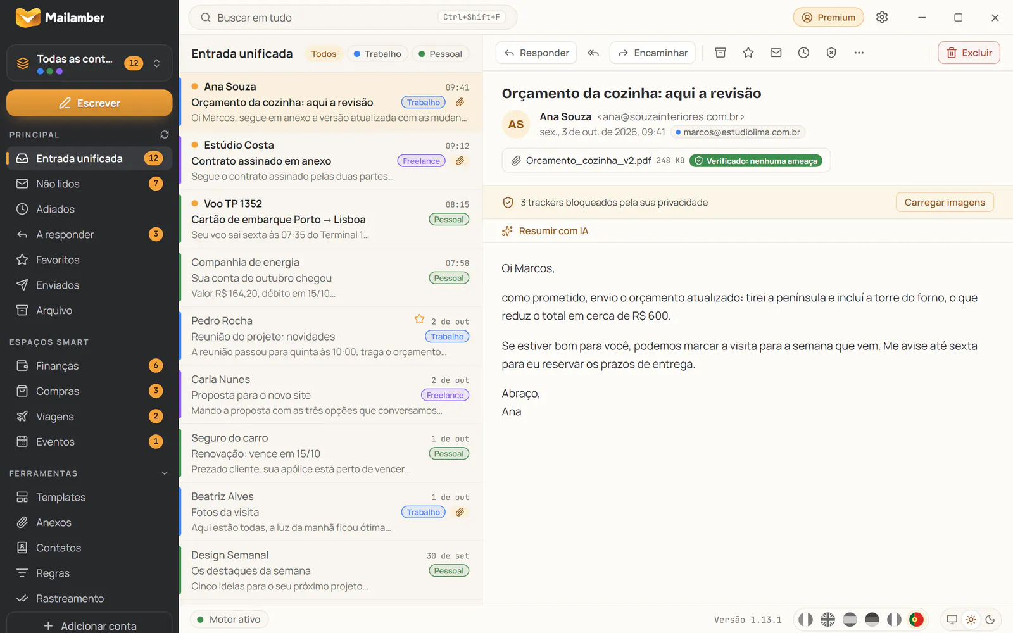Screen dimensions: 1013x633
Task: Snooze the email using the clock icon
Action: point(803,53)
